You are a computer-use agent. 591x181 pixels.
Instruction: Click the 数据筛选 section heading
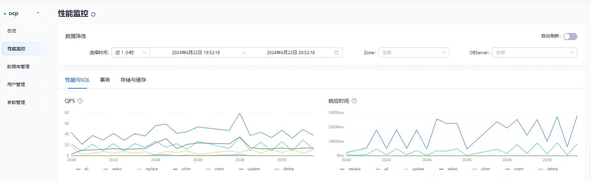76,36
